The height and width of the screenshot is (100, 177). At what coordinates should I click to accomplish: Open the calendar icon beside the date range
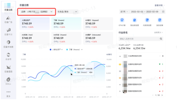(x=163, y=12)
